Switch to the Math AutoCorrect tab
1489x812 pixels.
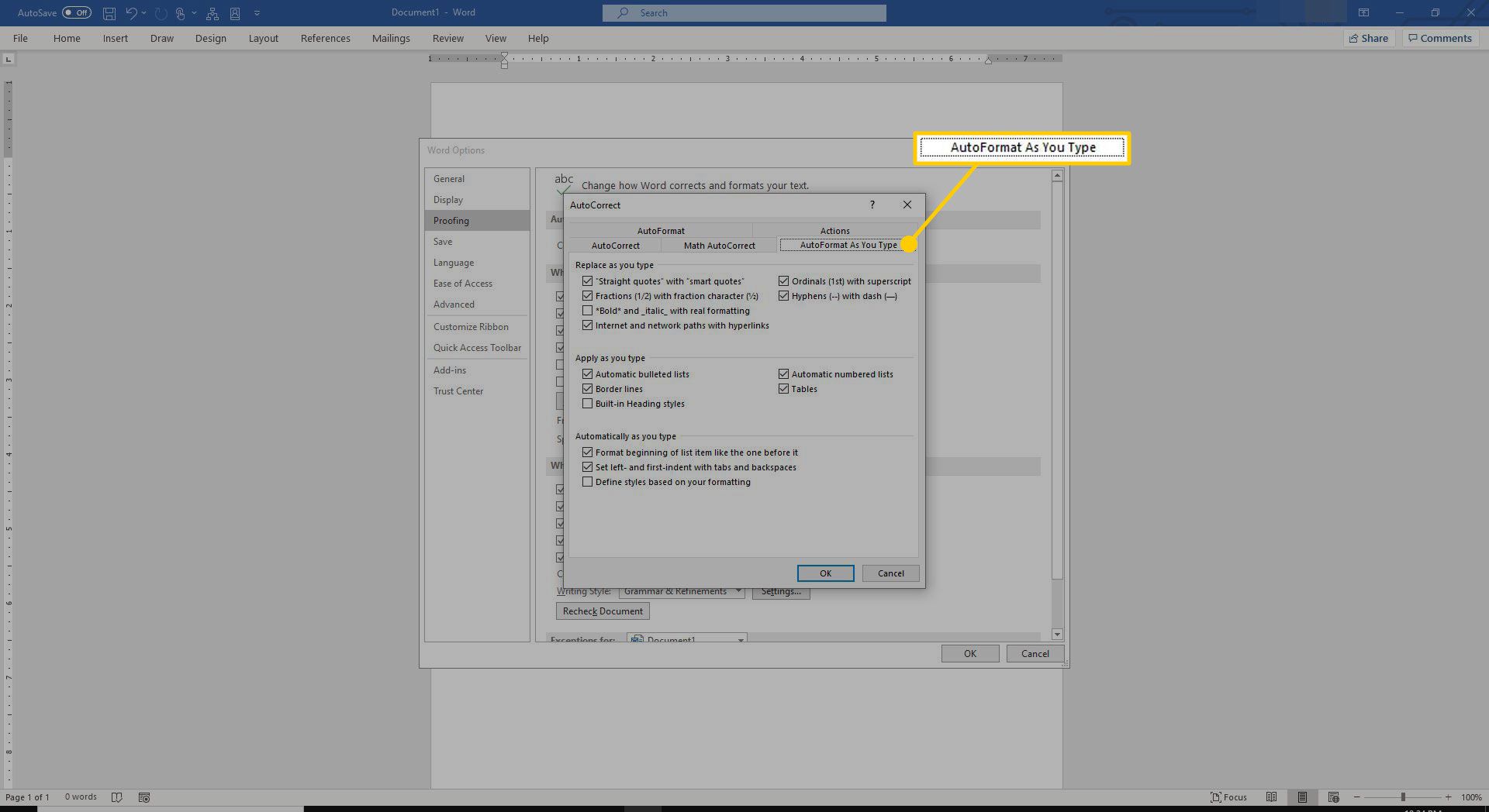click(x=719, y=246)
